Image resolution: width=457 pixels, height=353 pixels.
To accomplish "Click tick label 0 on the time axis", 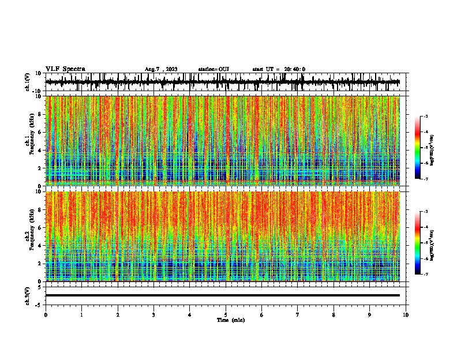I will tap(46, 315).
